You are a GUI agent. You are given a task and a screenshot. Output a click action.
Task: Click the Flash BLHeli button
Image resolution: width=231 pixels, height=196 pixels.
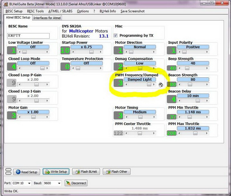86,172
